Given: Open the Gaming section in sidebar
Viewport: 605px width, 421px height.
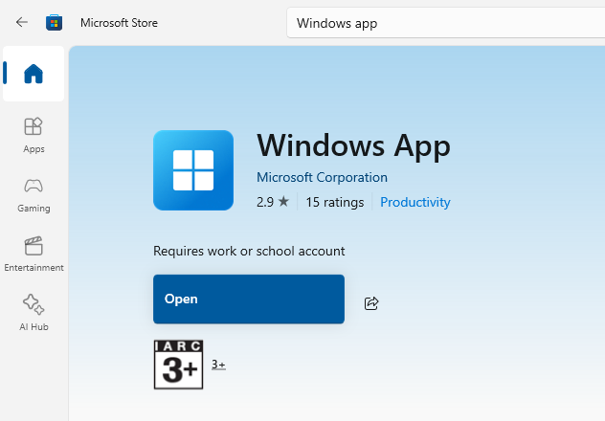Looking at the screenshot, I should [34, 193].
